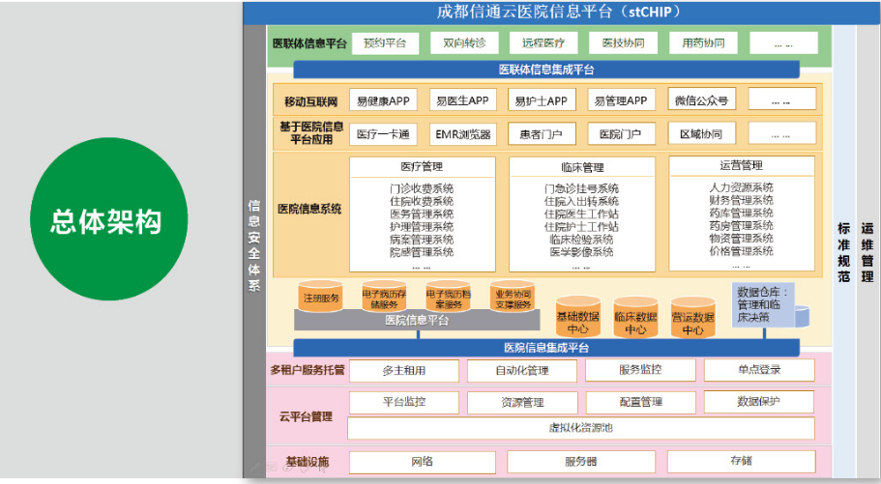Select the 病案管理系统 line

click(x=422, y=240)
